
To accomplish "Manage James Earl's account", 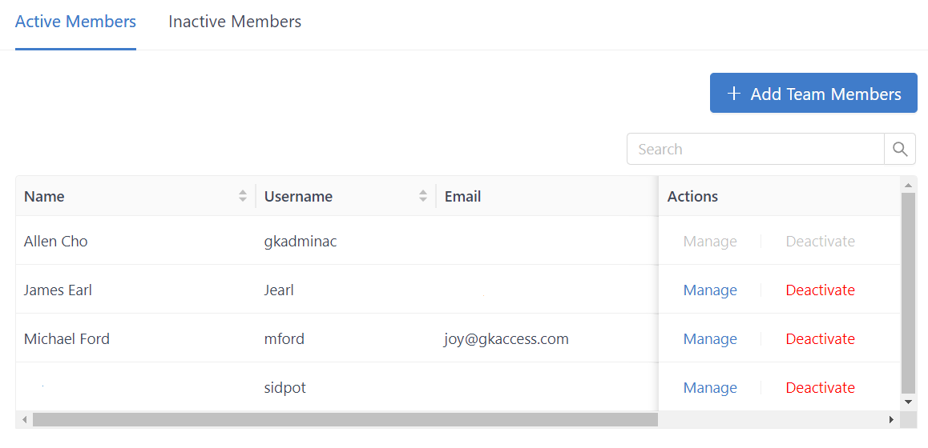I will click(x=710, y=290).
